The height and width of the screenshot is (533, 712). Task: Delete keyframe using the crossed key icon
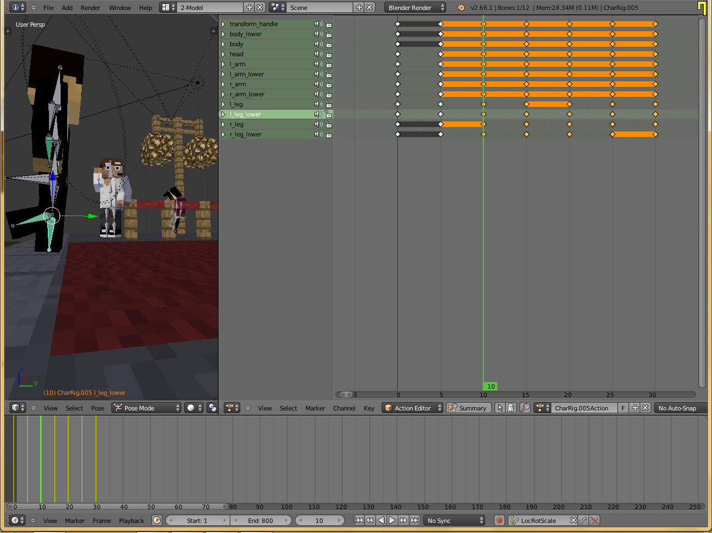[x=594, y=520]
